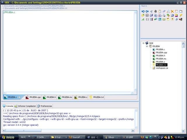This screenshot has width=187, height=140.
Task: Click the PRUEBA.txt path line above the editor
Action: pos(35,8)
